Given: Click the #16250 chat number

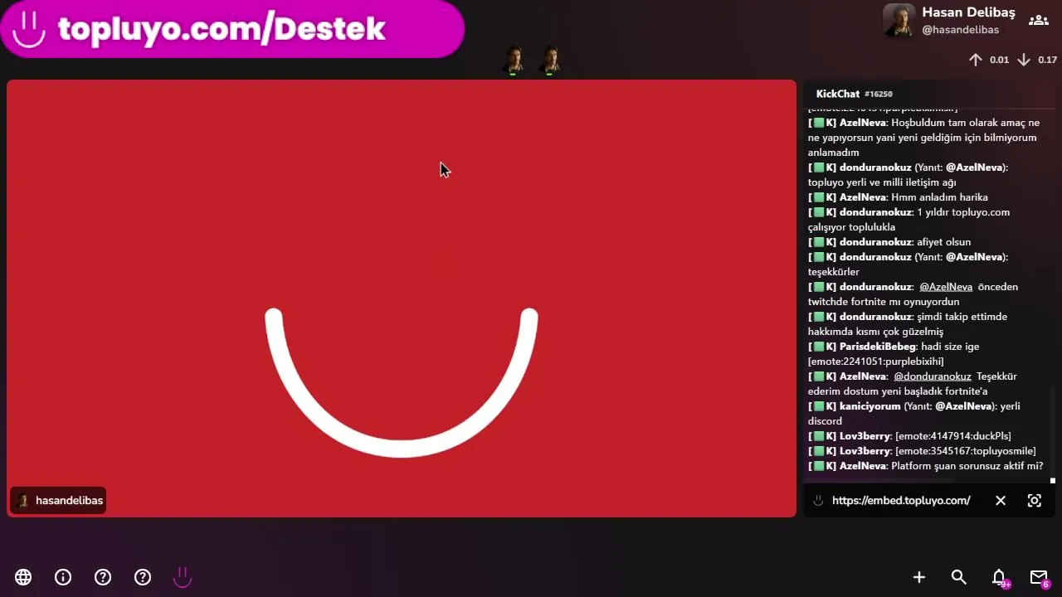Looking at the screenshot, I should 879,95.
